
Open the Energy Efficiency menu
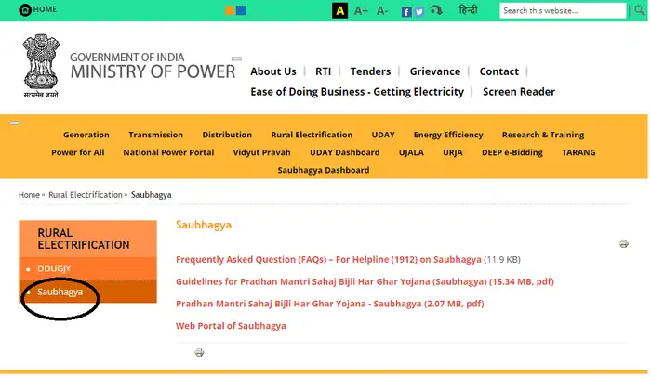click(x=448, y=135)
